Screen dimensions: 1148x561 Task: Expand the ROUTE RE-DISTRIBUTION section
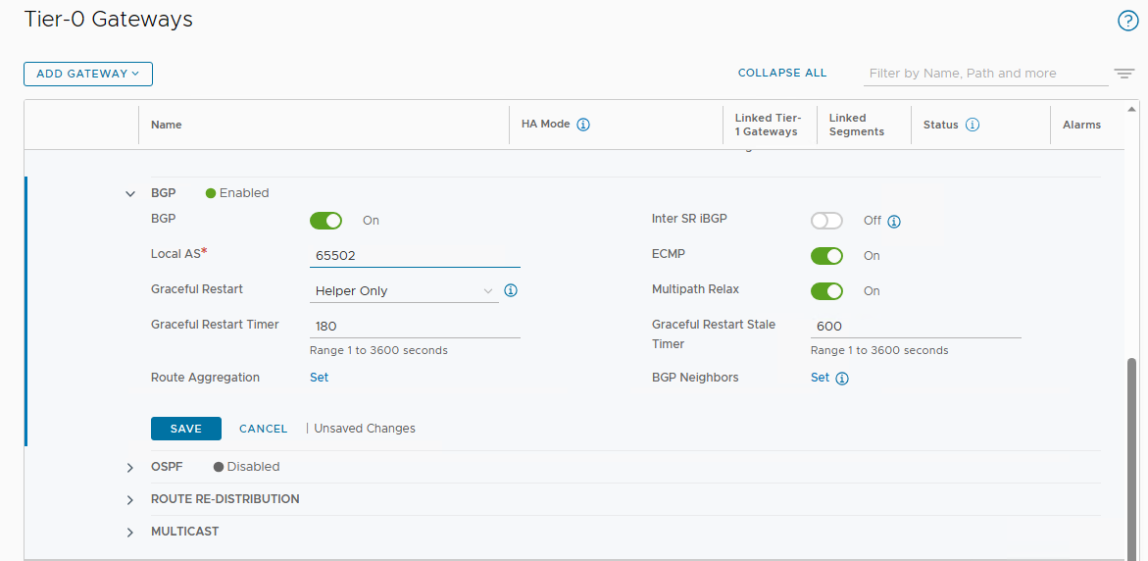coord(130,499)
